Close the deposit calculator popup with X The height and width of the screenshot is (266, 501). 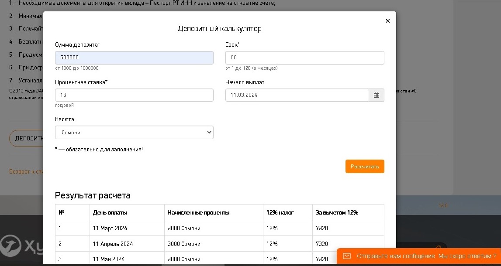tap(387, 21)
